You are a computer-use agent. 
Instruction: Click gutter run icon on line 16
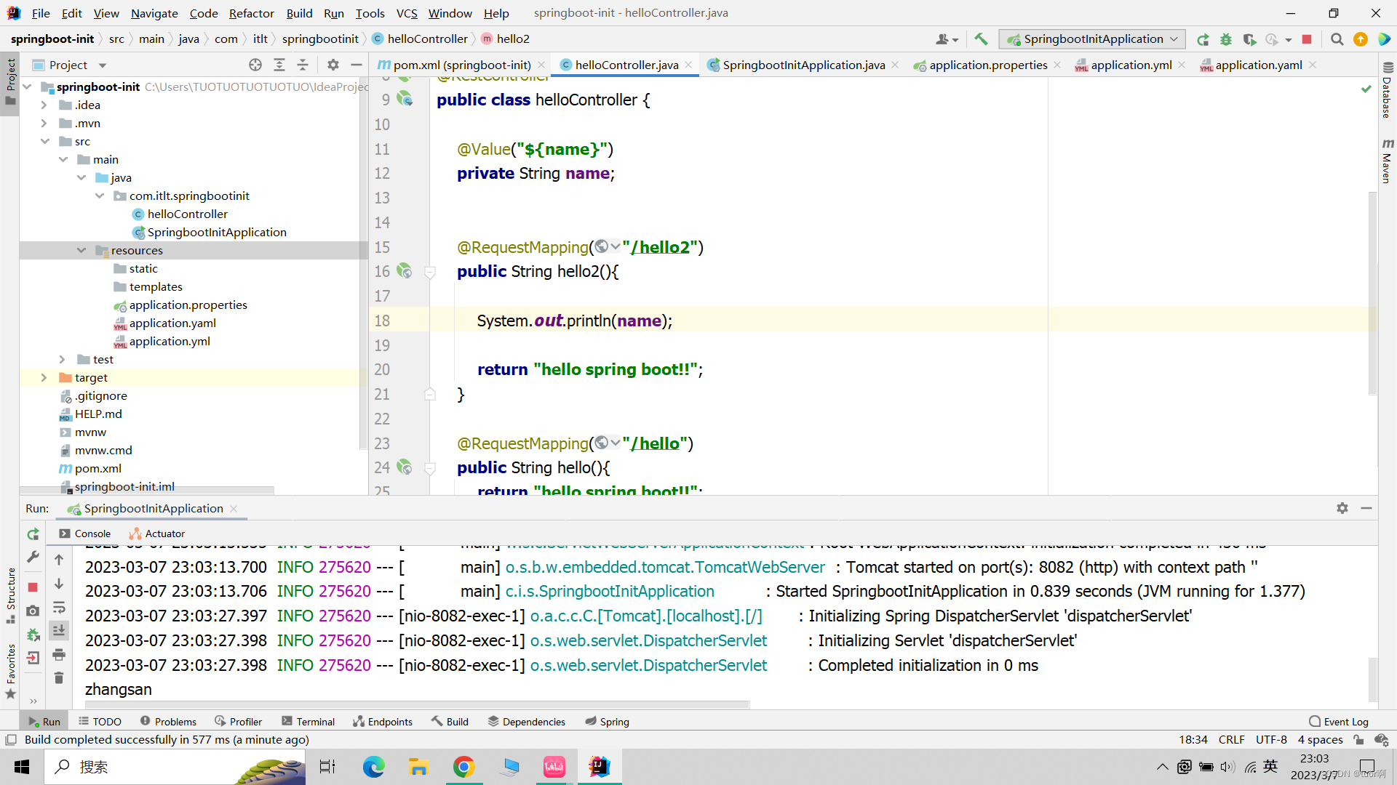(x=405, y=271)
